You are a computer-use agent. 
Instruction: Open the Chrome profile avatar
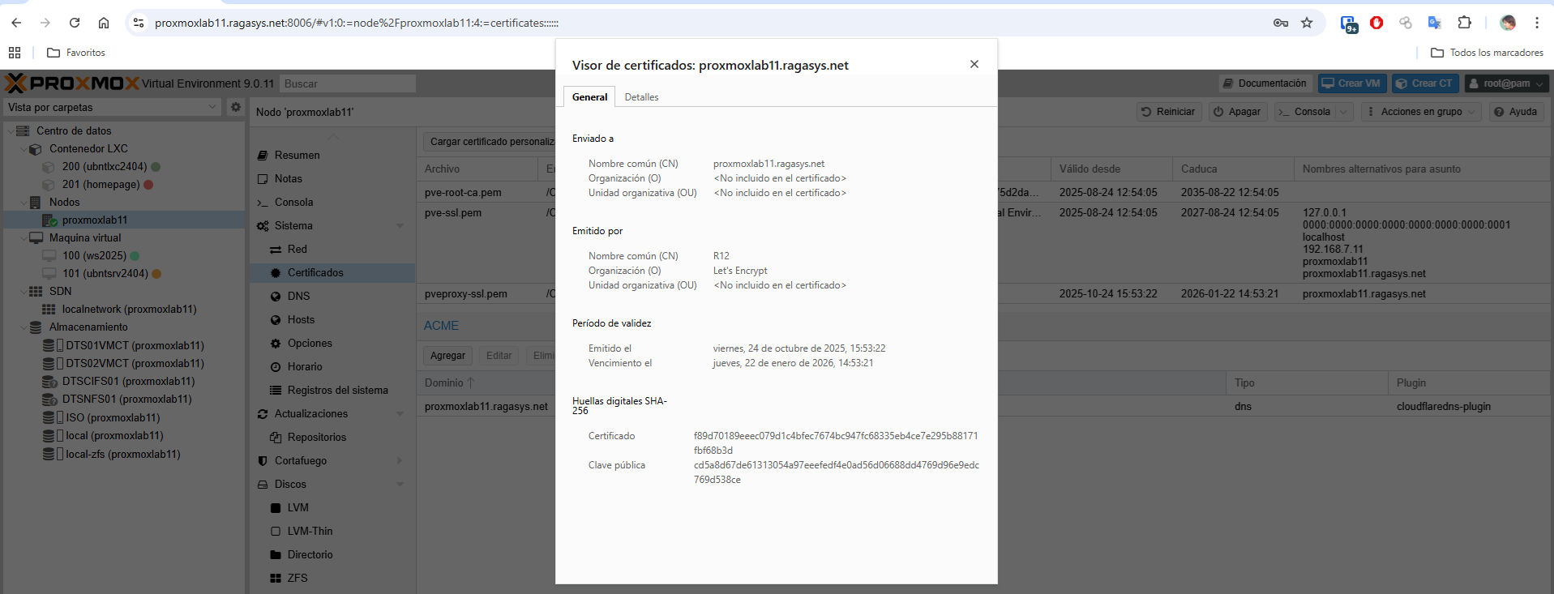point(1508,23)
